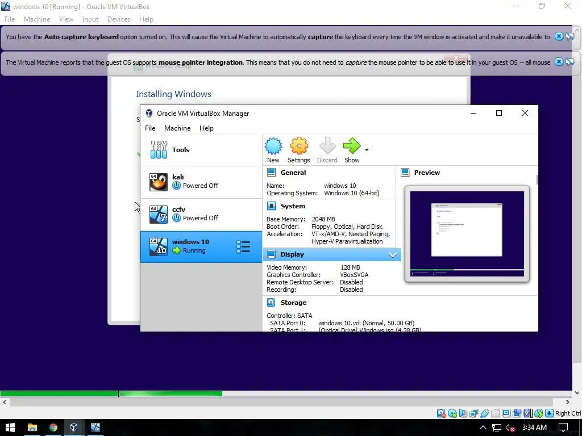
Task: Click the VM preview thumbnail
Action: pos(467,233)
